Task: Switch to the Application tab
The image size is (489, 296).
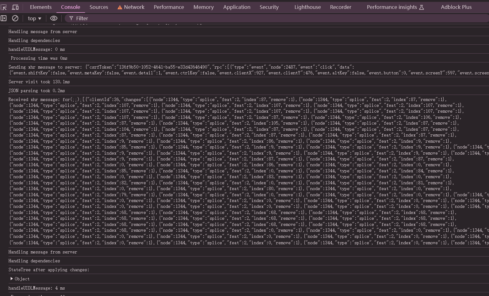Action: pyautogui.click(x=237, y=7)
